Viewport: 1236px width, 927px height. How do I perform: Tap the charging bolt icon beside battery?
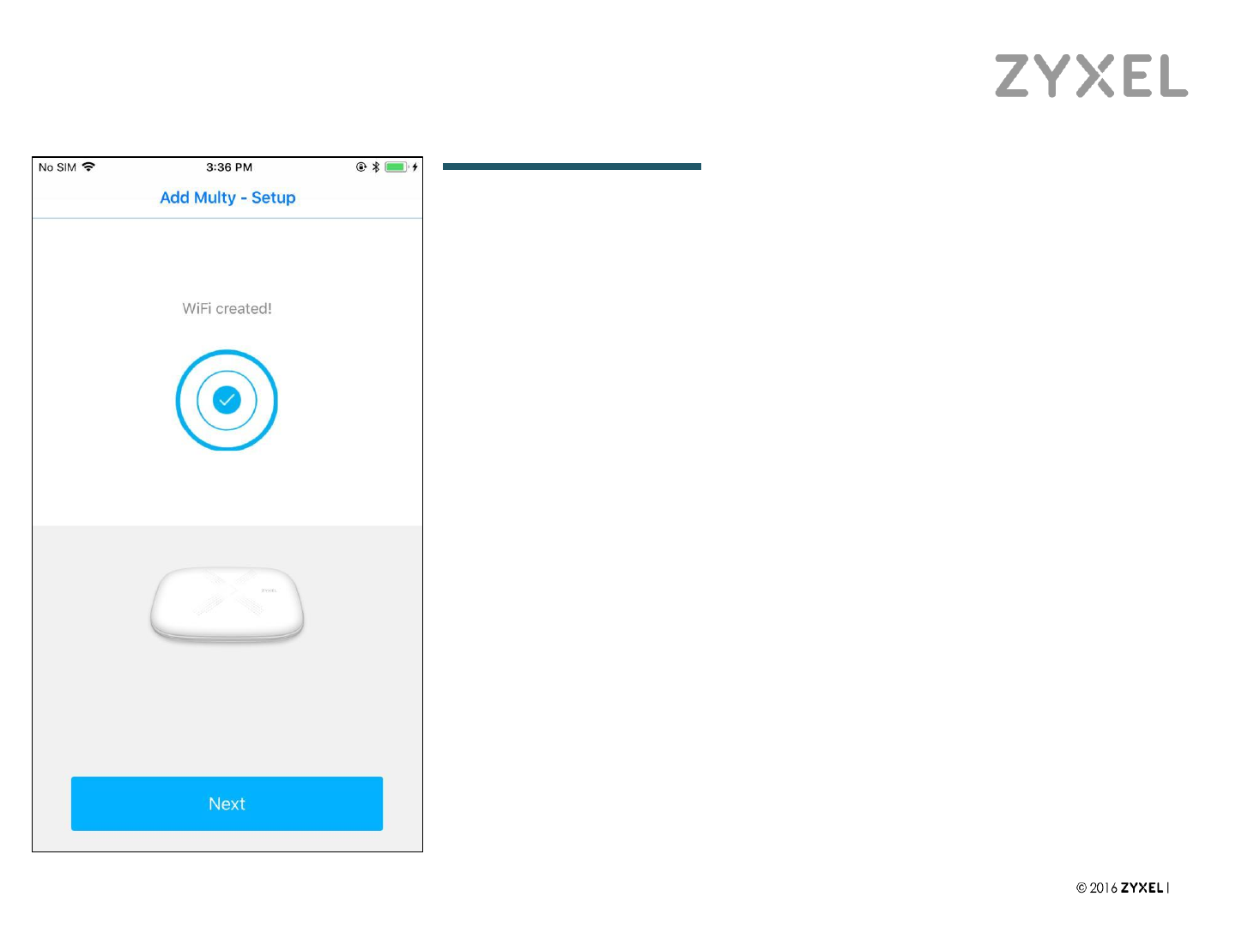click(415, 167)
